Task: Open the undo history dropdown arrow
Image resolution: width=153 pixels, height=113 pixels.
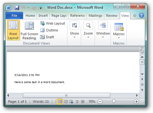Action: coord(28,8)
